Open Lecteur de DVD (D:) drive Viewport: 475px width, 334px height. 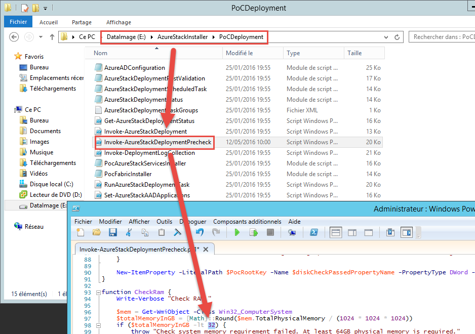point(56,195)
